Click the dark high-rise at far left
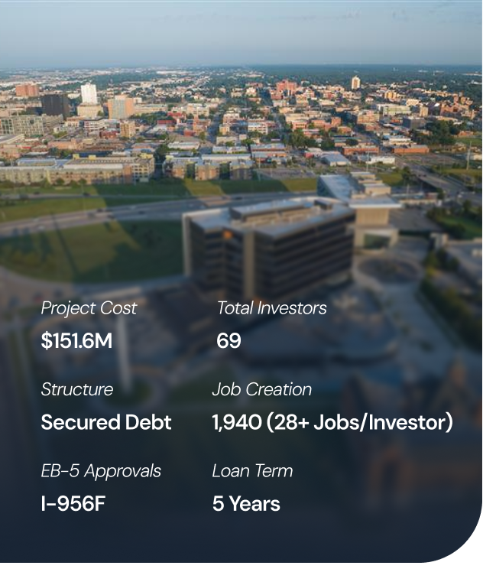Screen dimensions: 483x572 point(55,105)
